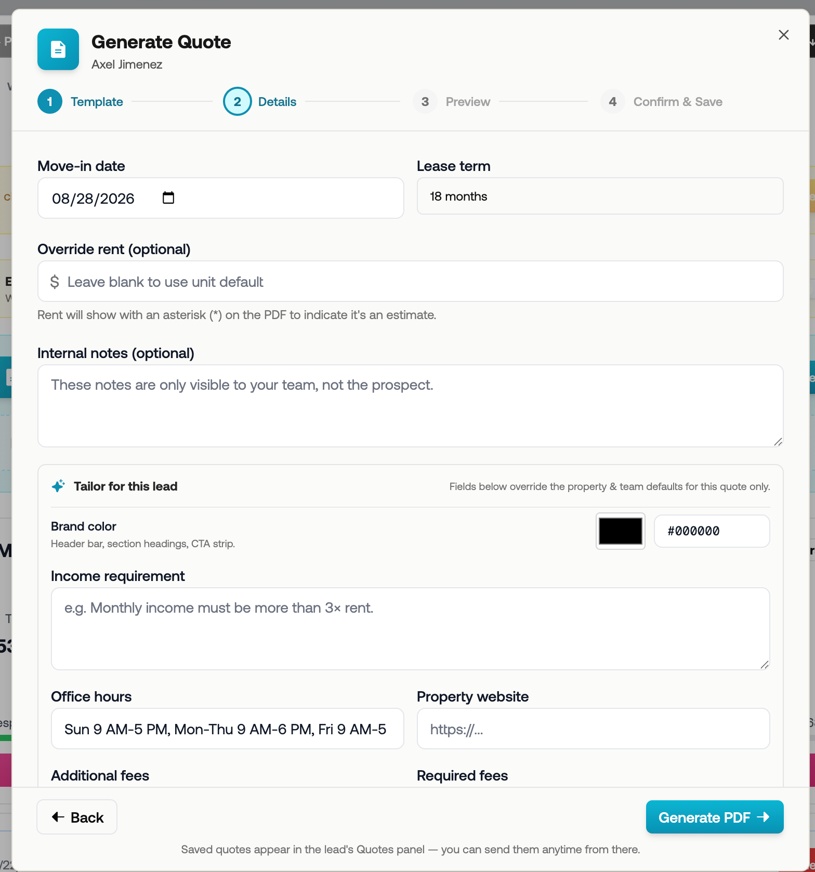Click the brand color hex code field

click(x=712, y=531)
